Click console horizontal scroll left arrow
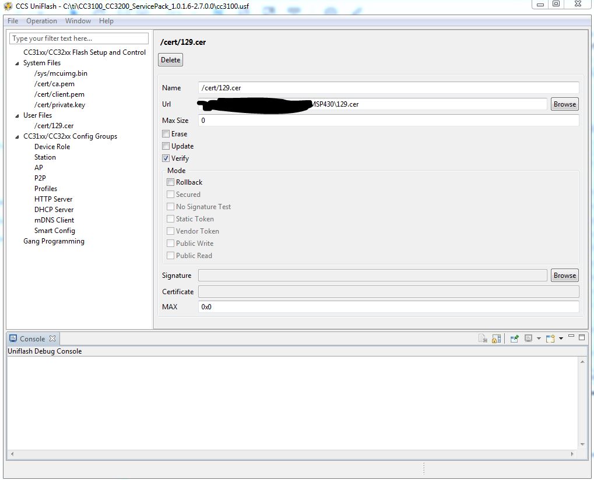Image resolution: width=594 pixels, height=480 pixels. 12,454
